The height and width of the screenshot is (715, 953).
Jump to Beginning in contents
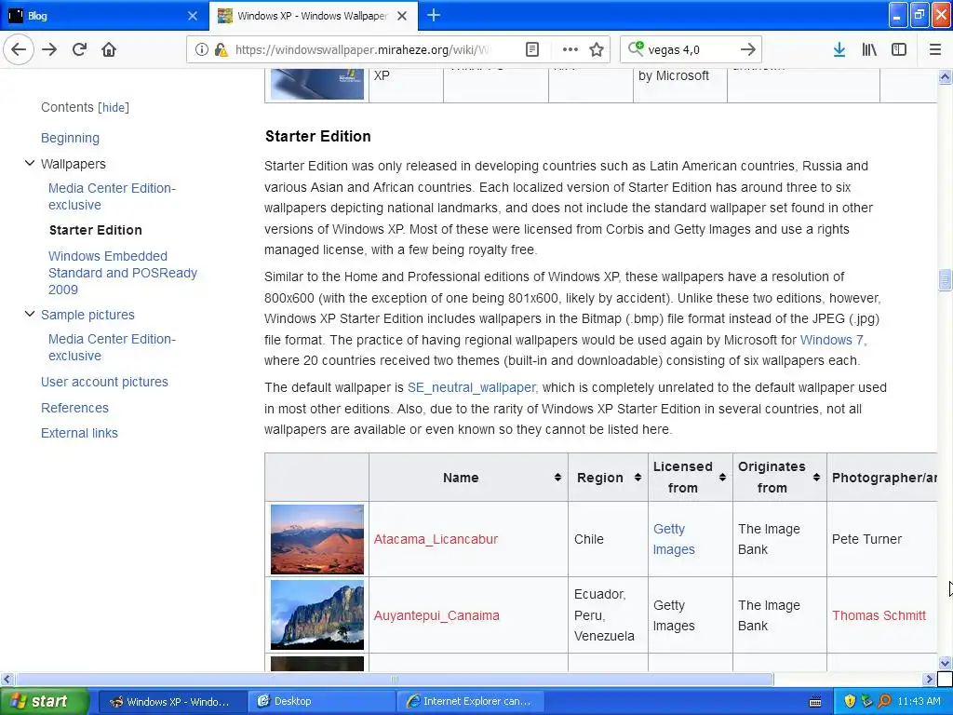70,138
